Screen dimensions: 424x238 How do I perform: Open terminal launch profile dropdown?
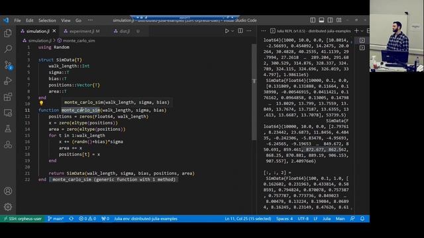click(362, 31)
